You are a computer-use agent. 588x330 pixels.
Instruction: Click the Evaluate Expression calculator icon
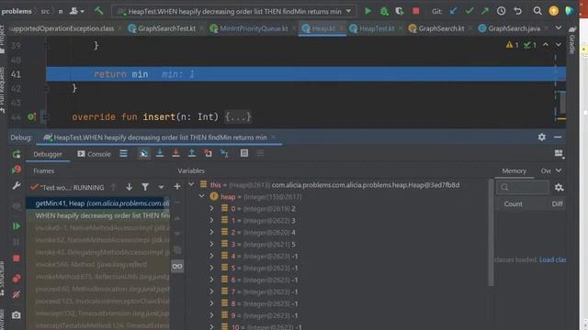[244, 153]
